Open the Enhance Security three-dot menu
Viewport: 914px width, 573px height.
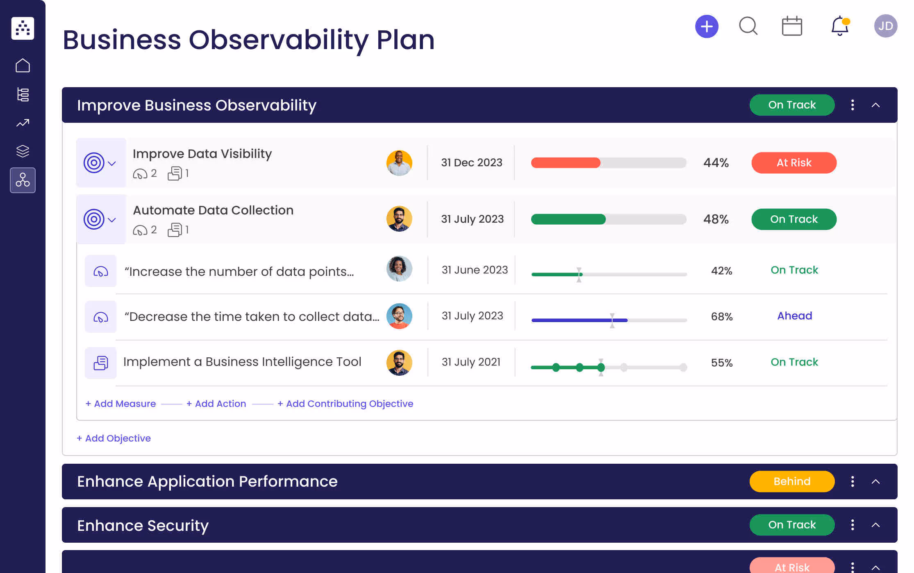pos(853,525)
